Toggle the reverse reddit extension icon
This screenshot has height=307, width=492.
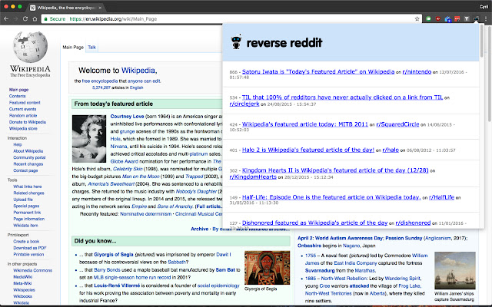pyautogui.click(x=476, y=18)
